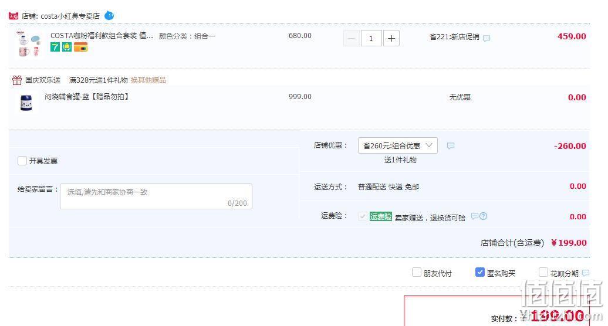Open the COSTA combo set product thumbnail
The width and height of the screenshot is (608, 326).
point(29,44)
